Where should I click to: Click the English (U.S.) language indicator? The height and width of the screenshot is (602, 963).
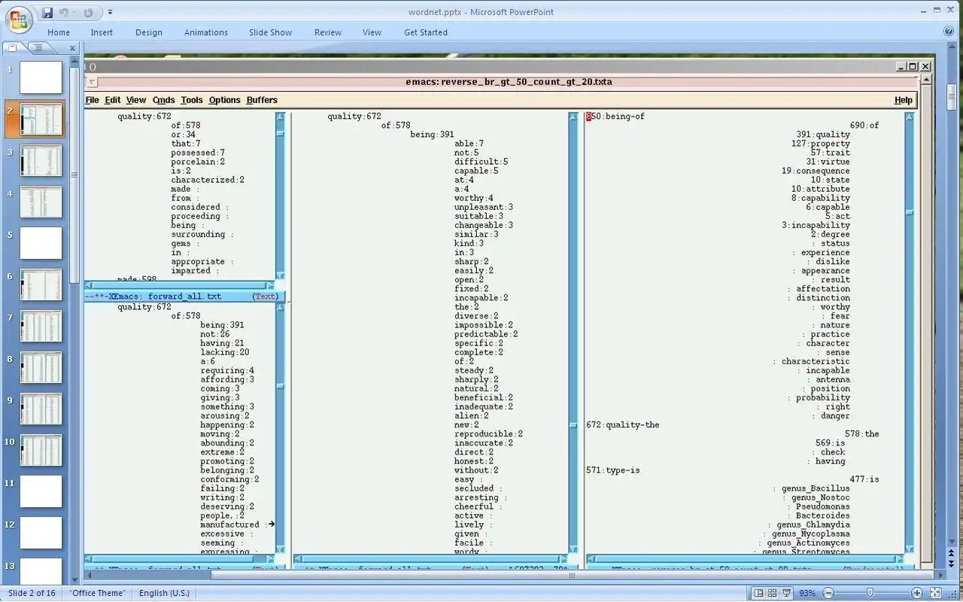click(x=164, y=593)
